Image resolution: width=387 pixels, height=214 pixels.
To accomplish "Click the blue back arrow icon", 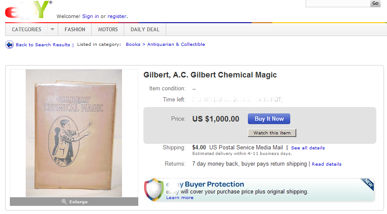I will pos(9,45).
